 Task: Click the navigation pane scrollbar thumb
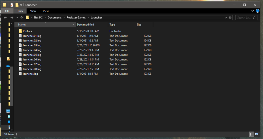pyautogui.click(x=12, y=86)
